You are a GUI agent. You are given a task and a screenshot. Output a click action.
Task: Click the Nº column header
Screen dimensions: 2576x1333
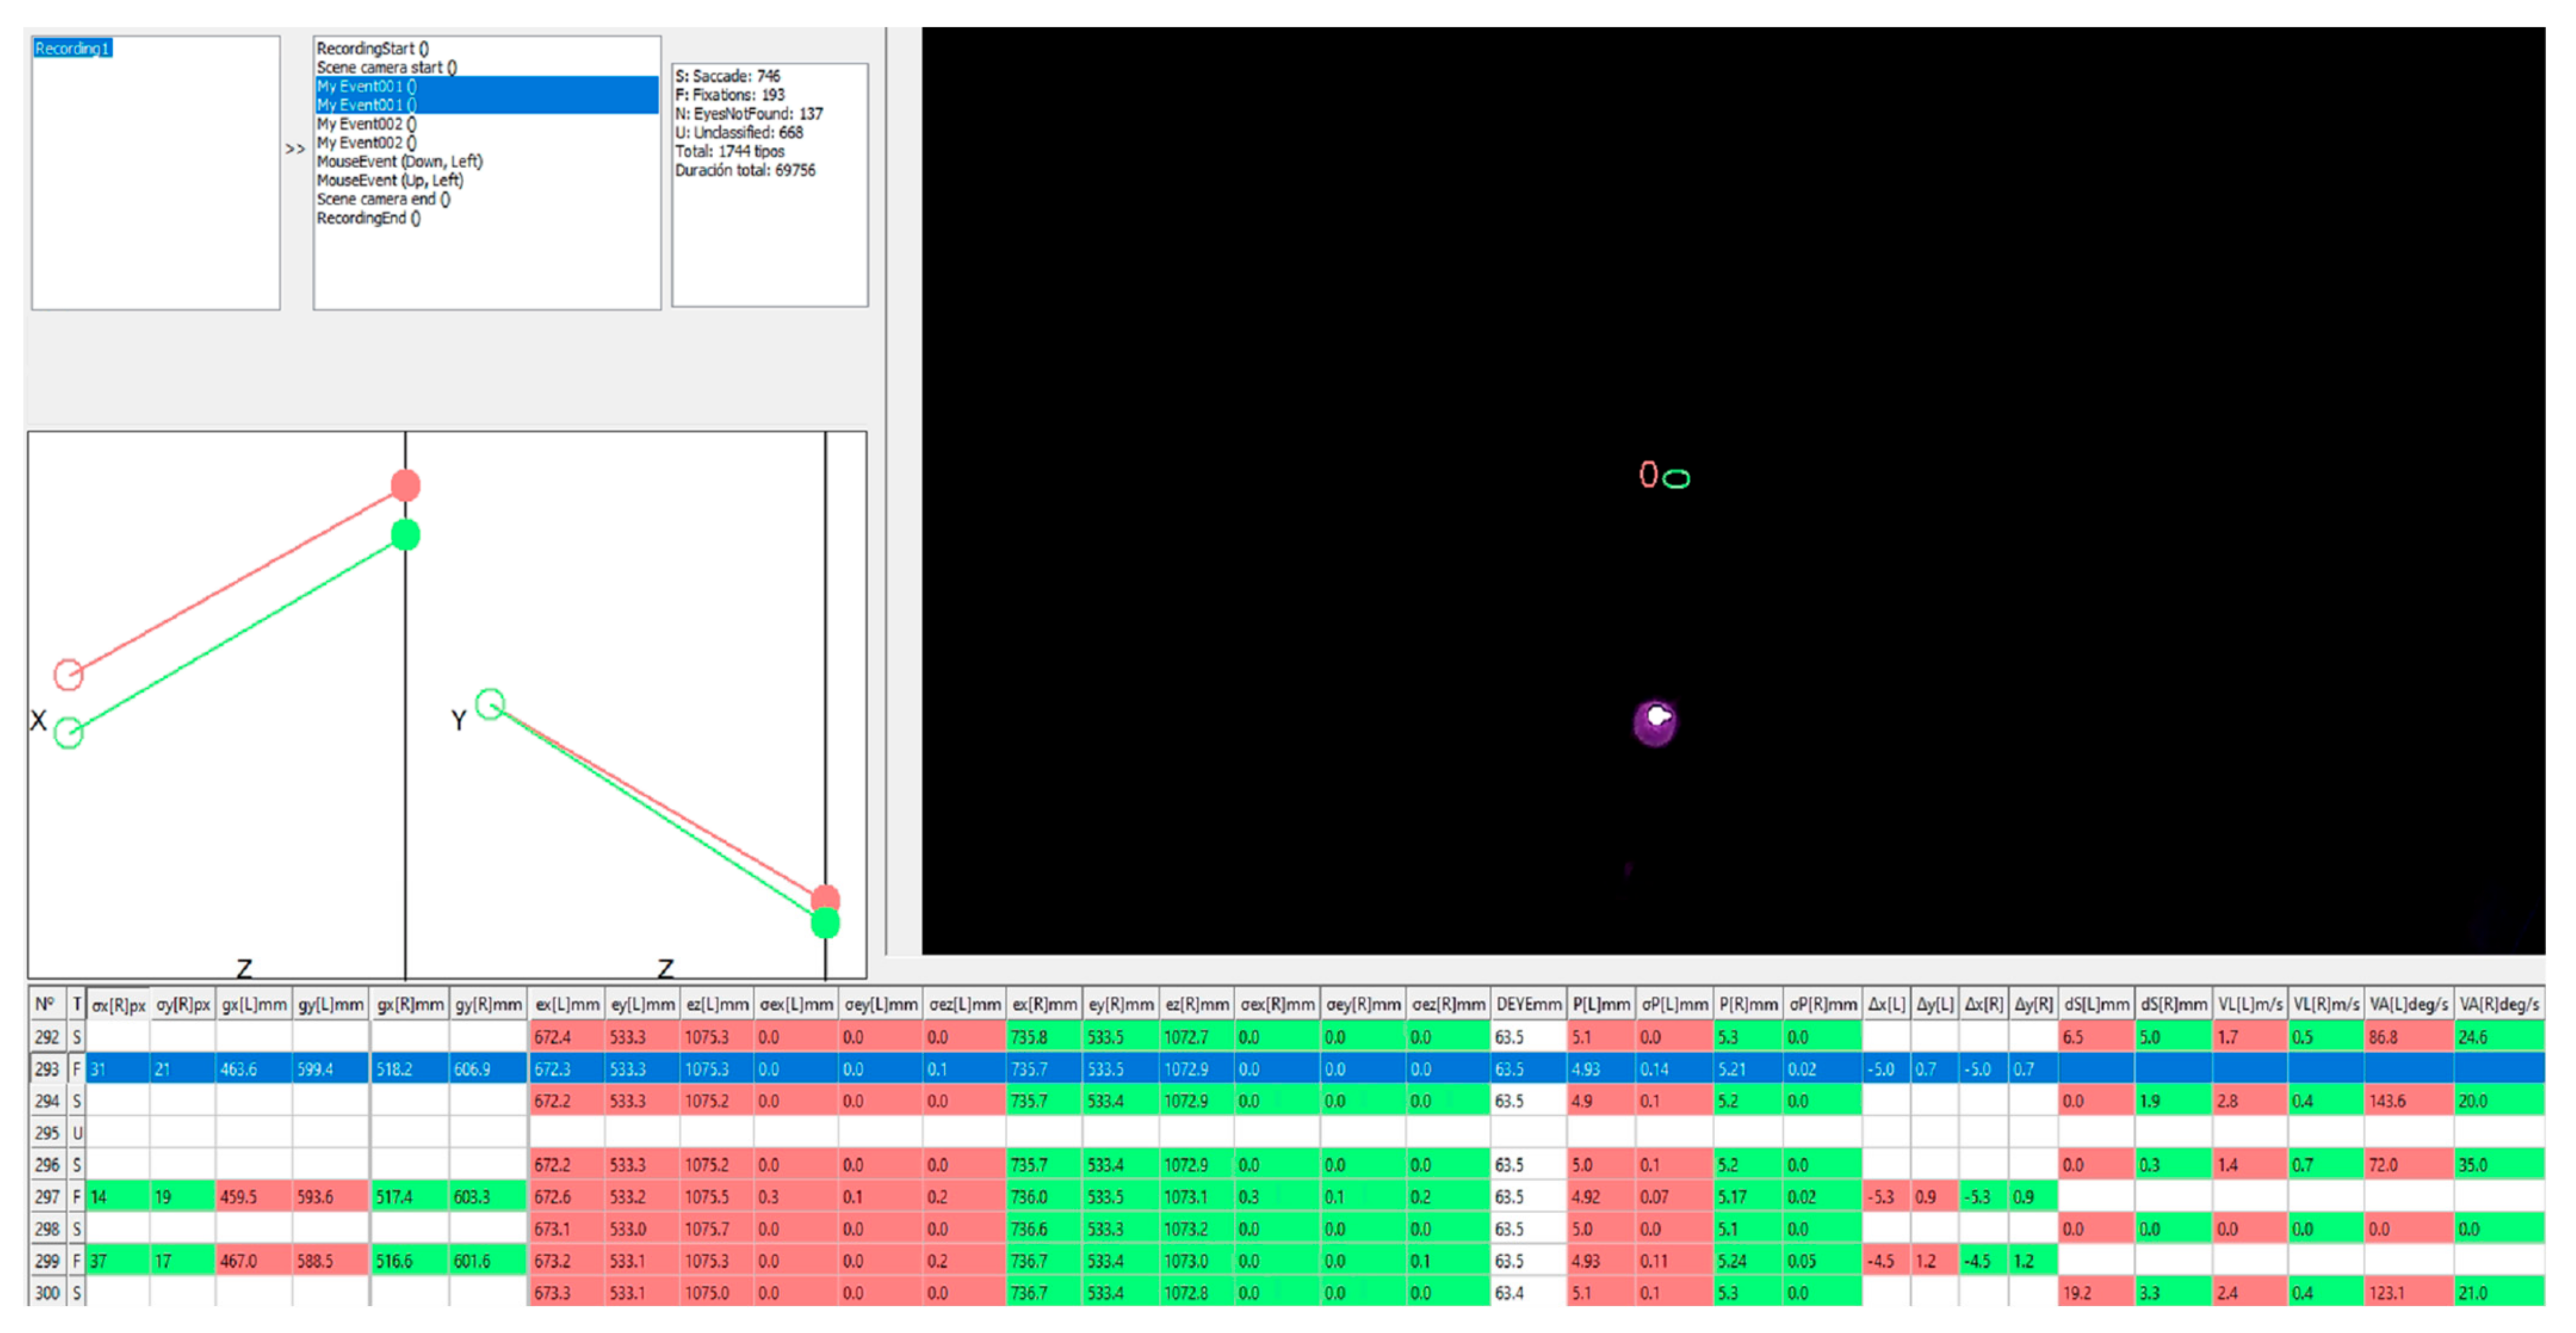tap(45, 1004)
